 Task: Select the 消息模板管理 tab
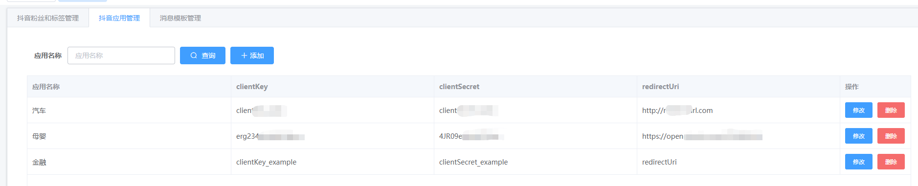click(x=180, y=18)
